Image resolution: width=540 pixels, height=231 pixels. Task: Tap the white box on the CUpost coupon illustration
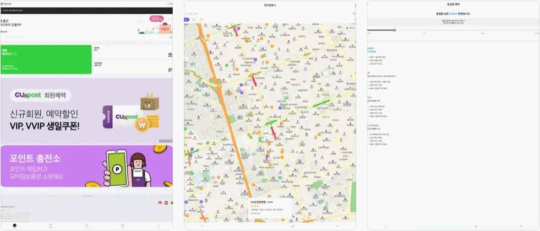tap(150, 102)
